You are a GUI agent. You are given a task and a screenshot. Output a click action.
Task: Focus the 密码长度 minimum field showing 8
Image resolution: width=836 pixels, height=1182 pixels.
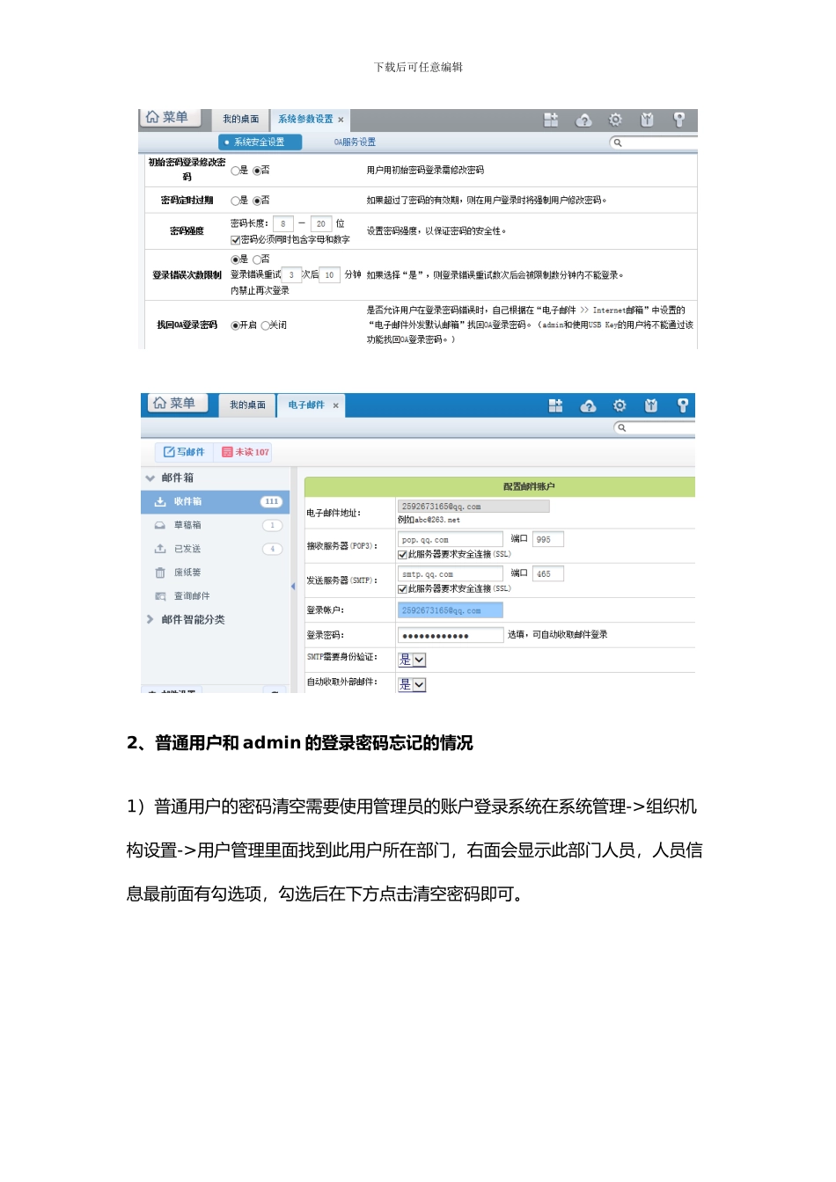click(283, 224)
